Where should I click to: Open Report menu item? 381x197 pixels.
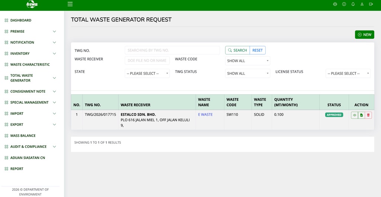(17, 169)
